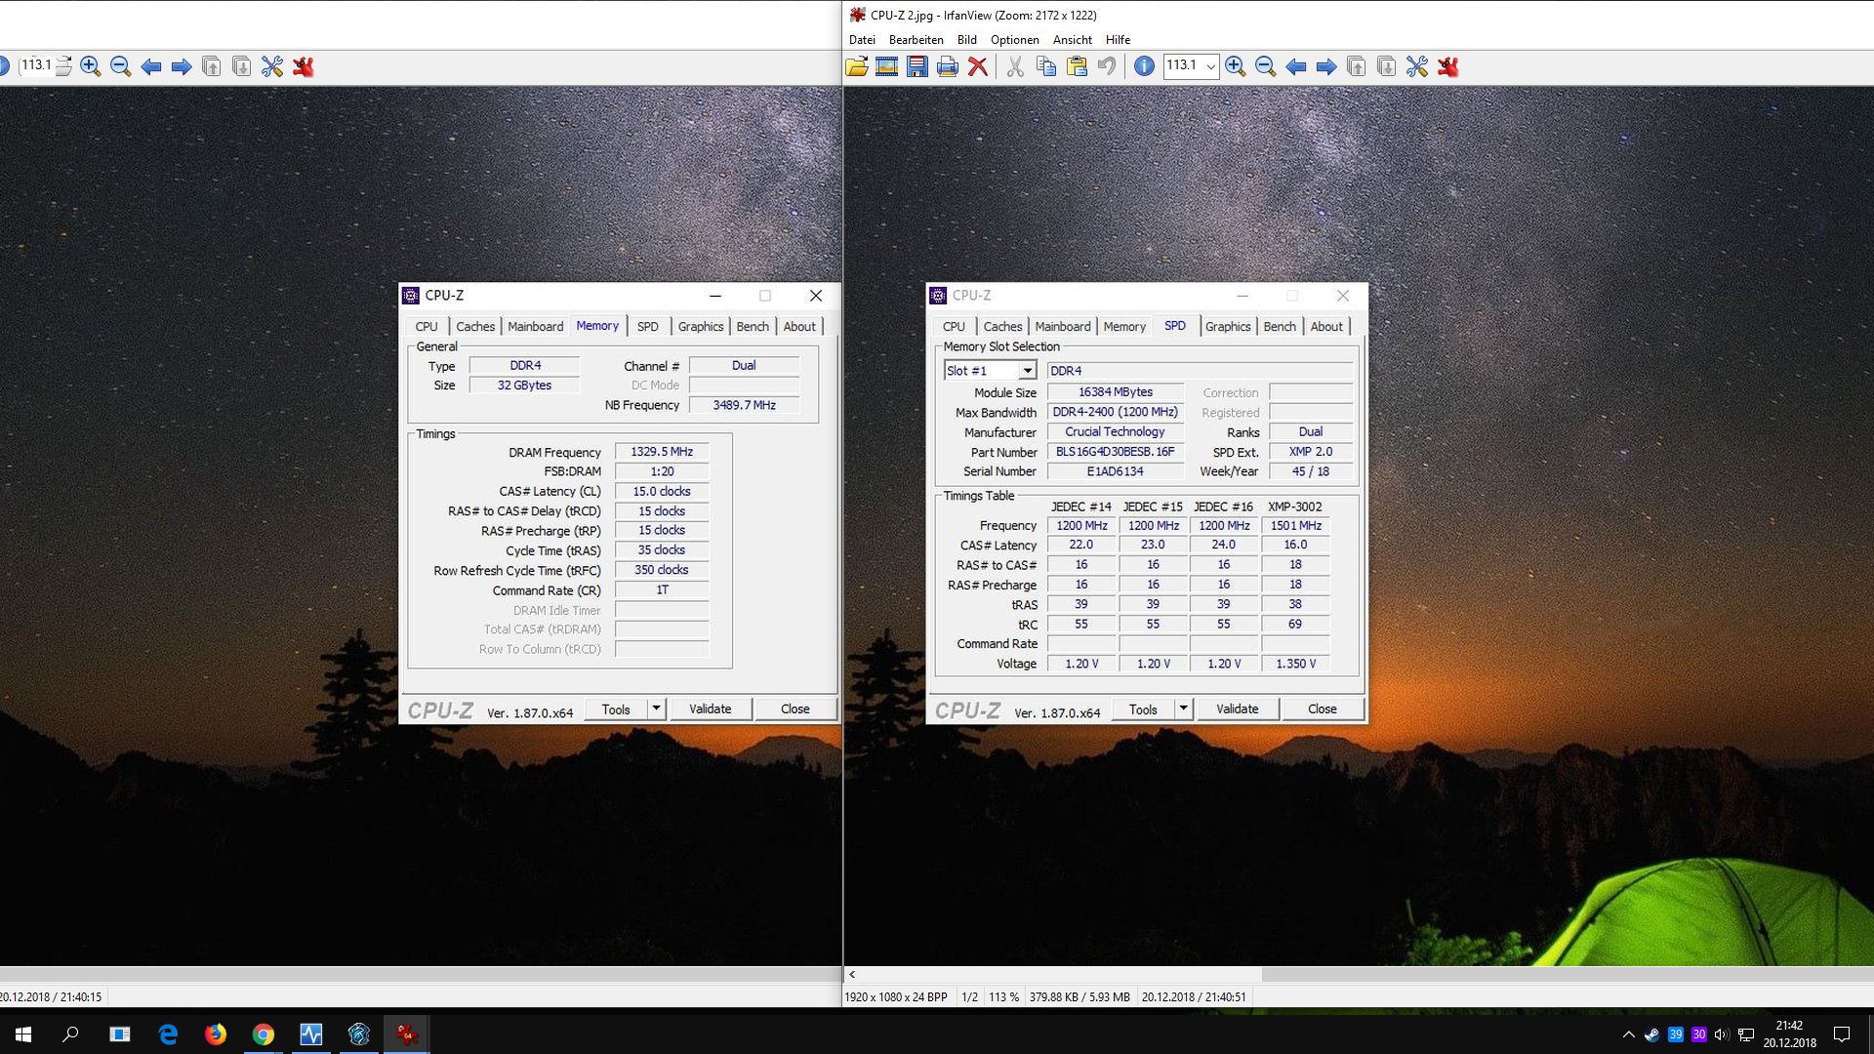
Task: Open the Ansicht menu
Action: point(1072,40)
